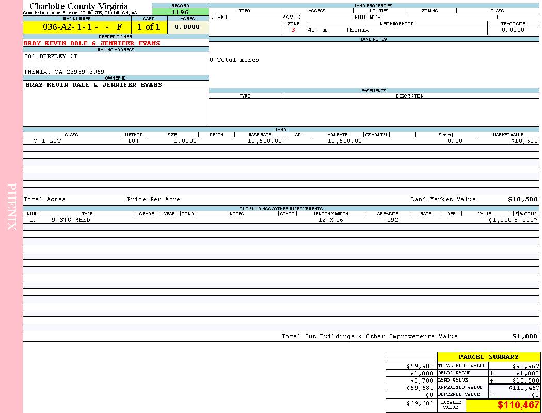Screen dimensions: 542x413
Task: Click the green record number 4196
Action: click(180, 12)
